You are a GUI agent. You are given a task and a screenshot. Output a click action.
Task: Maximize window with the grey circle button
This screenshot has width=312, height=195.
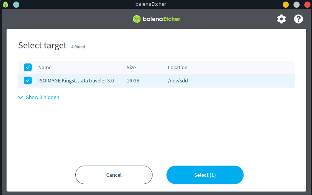[x=297, y=5]
